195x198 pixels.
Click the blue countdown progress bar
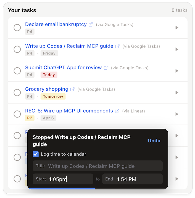tap(62, 189)
